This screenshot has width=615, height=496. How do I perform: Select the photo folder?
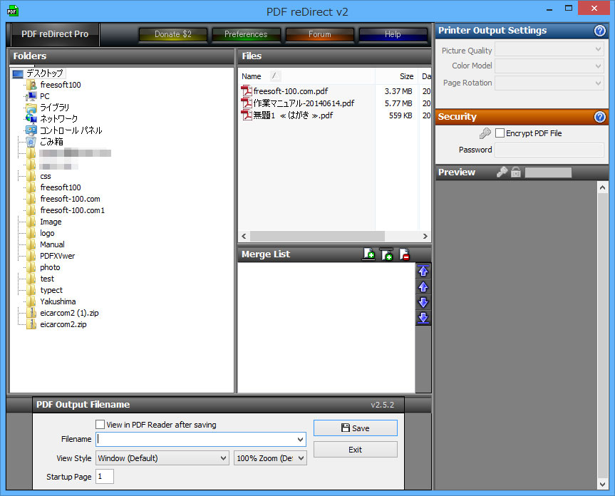click(x=50, y=267)
